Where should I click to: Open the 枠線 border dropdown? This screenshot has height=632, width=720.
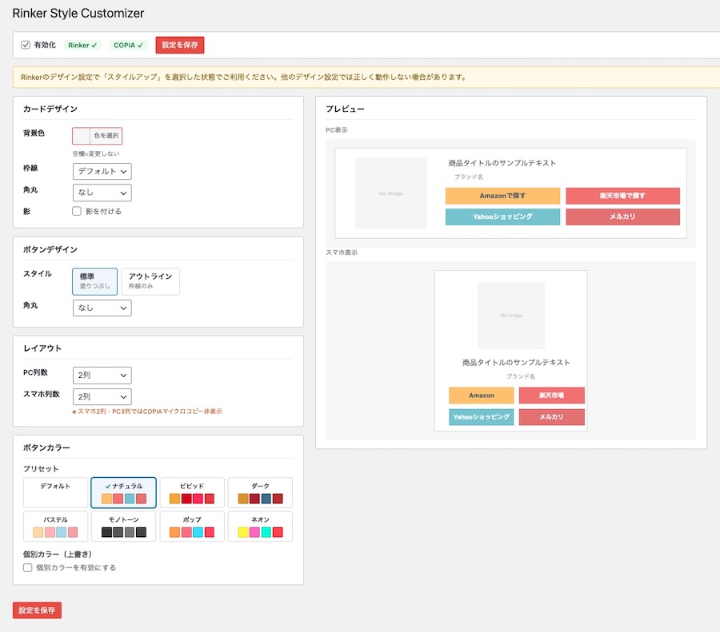[102, 171]
